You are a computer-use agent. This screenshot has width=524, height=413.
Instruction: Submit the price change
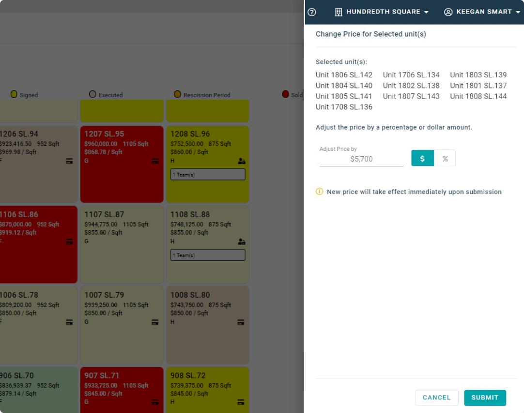tap(485, 398)
